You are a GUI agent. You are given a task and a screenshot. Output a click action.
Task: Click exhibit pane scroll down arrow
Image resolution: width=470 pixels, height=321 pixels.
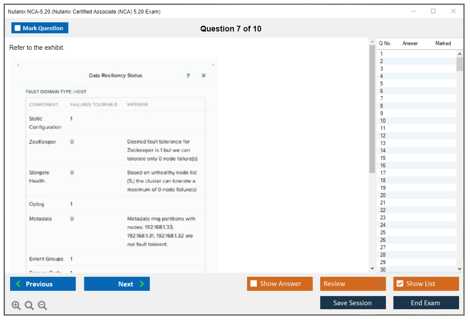point(372,269)
